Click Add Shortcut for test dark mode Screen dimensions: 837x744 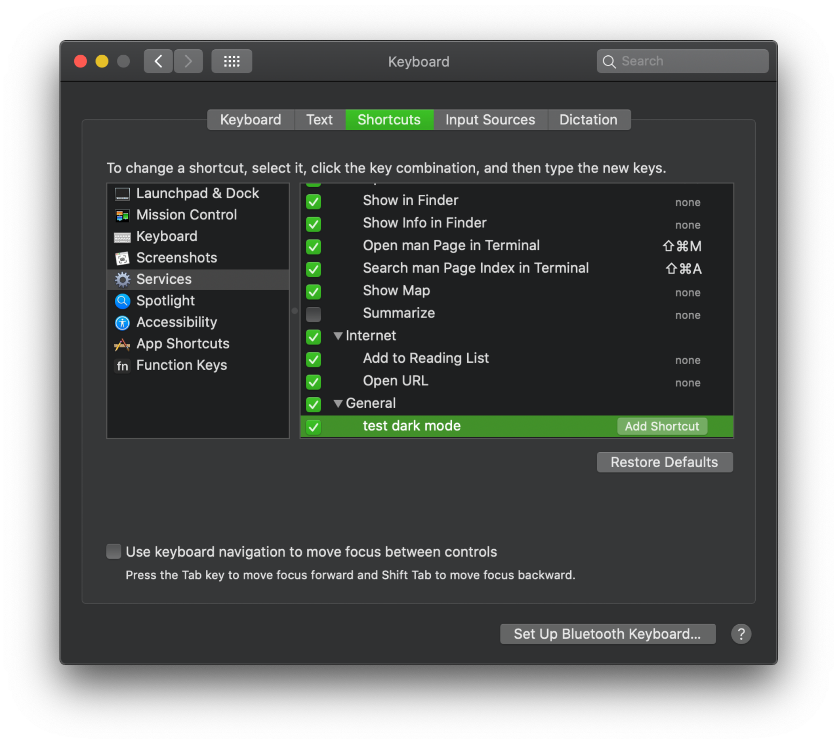(x=662, y=426)
